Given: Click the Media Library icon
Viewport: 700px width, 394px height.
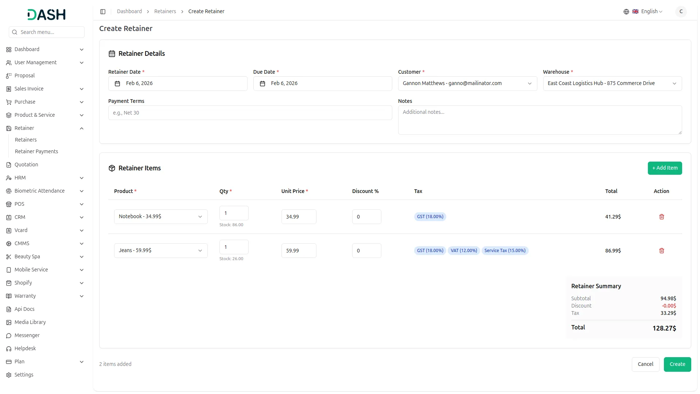Looking at the screenshot, I should pyautogui.click(x=9, y=322).
